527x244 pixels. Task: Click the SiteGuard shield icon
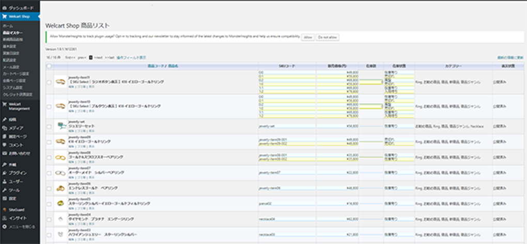4,210
